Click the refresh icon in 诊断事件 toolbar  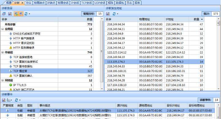pos(16,100)
